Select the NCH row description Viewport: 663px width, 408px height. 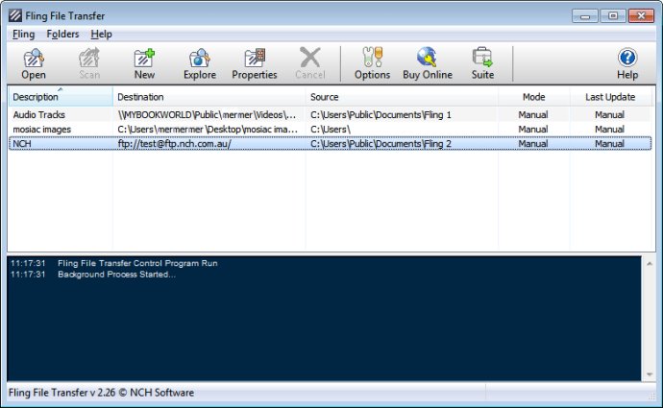click(x=22, y=144)
